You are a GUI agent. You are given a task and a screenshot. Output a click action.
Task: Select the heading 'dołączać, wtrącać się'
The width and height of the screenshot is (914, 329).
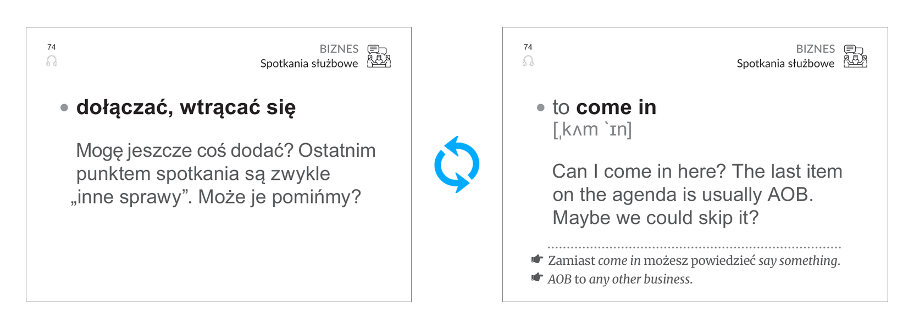[x=186, y=107]
